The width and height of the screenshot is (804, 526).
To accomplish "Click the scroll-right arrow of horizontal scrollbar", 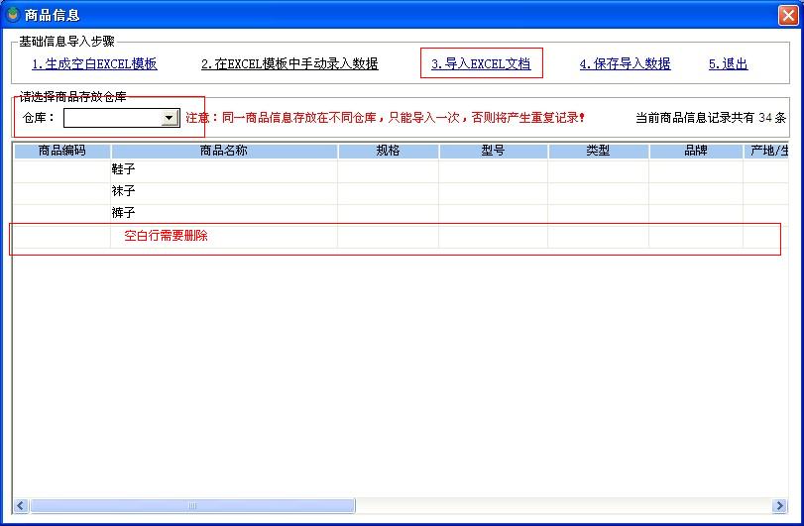I will [779, 506].
